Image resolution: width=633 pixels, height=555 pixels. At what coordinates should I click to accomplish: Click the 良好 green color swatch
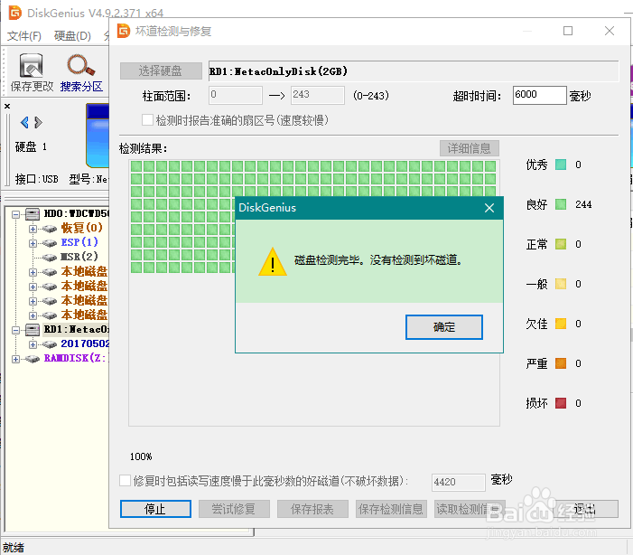tap(561, 204)
